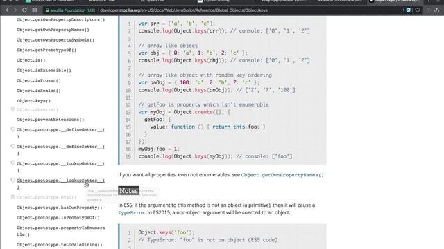Click code line 'myObj.foo = 1;'
444x249 pixels.
(x=159, y=149)
